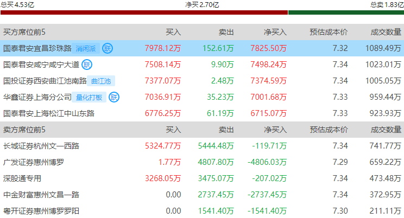Select sell amount 4807.80万
This screenshot has height=218, width=404.
[216, 162]
